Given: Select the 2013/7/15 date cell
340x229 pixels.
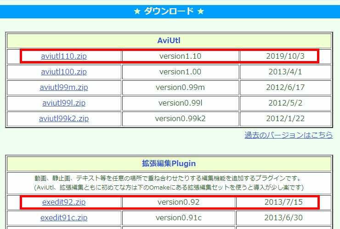Looking at the screenshot, I should click(283, 202).
